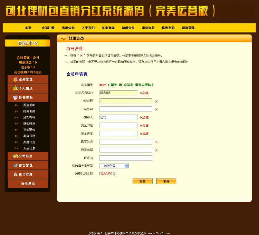Click the 财务查询 sidebar icon
The height and width of the screenshot is (235, 259).
click(16, 98)
